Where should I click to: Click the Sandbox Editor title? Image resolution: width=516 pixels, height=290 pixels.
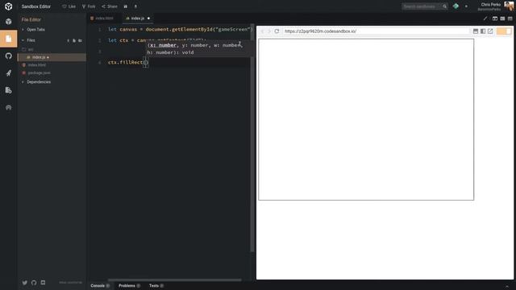36,6
